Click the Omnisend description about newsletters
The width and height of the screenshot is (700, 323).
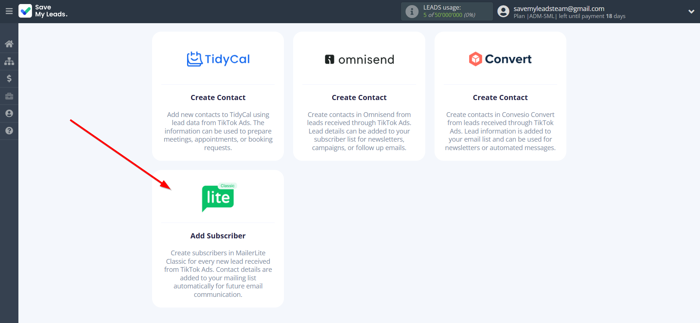(x=359, y=131)
